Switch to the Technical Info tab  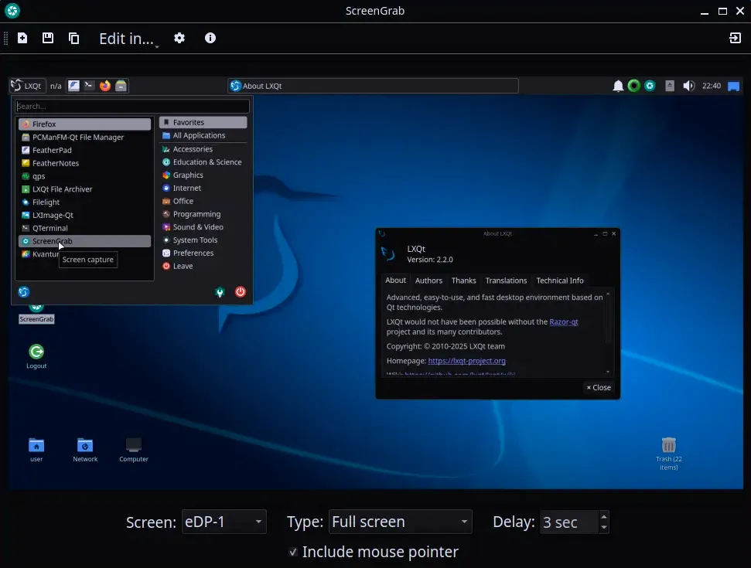pyautogui.click(x=560, y=281)
